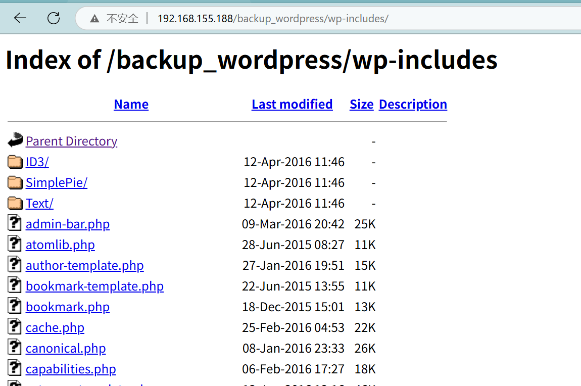Click the date 28-Jun-2015 08:27
This screenshot has width=581, height=386.
point(293,245)
